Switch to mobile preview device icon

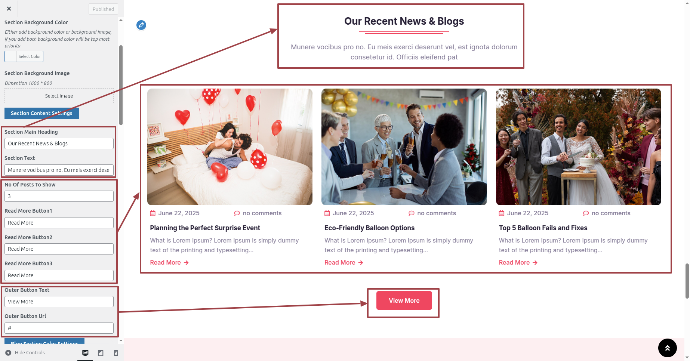pyautogui.click(x=116, y=353)
